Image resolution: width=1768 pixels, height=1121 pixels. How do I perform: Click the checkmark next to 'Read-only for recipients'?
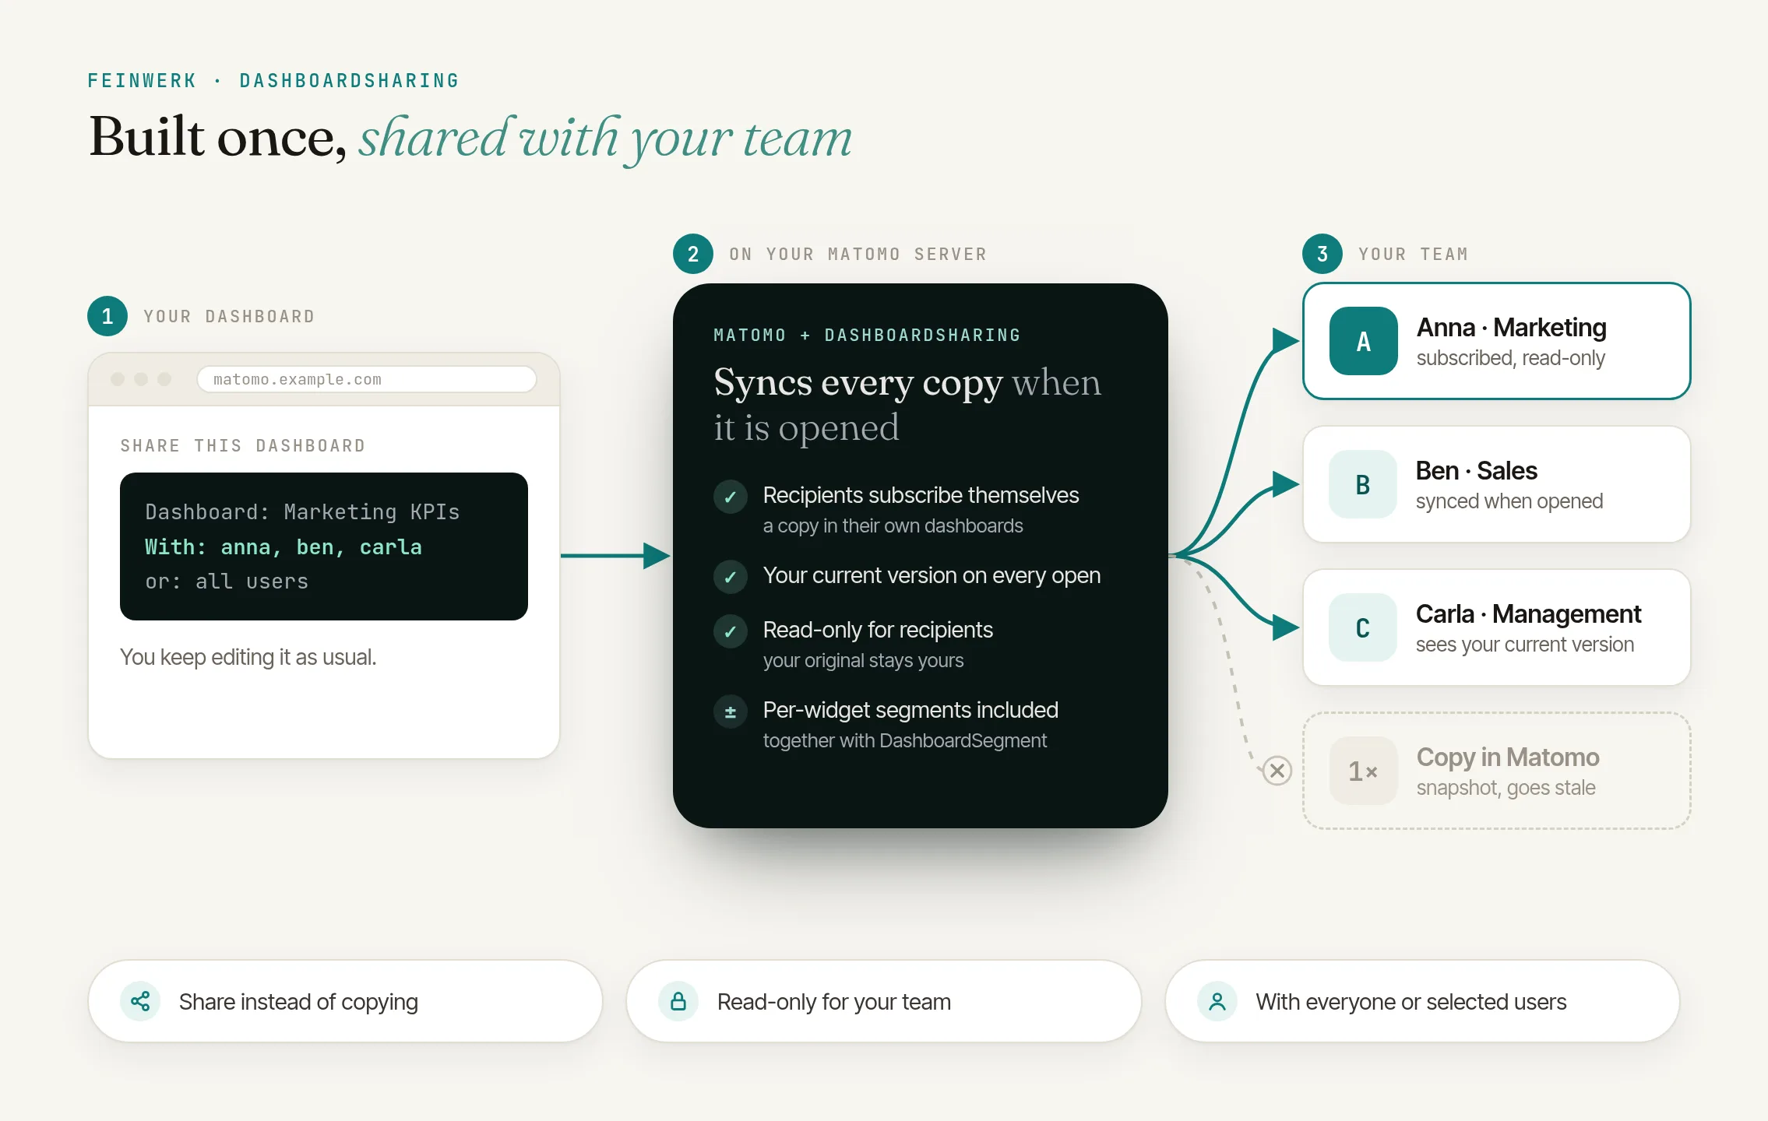(x=731, y=631)
